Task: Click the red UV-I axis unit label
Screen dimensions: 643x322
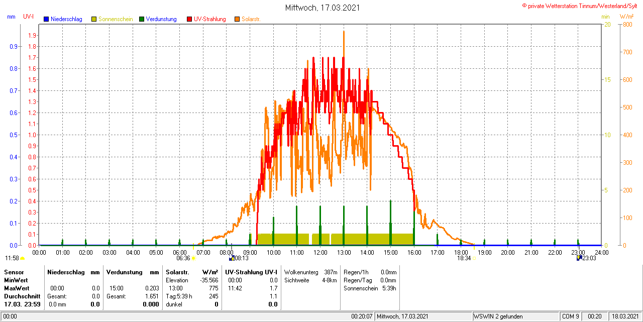Action: coord(29,17)
